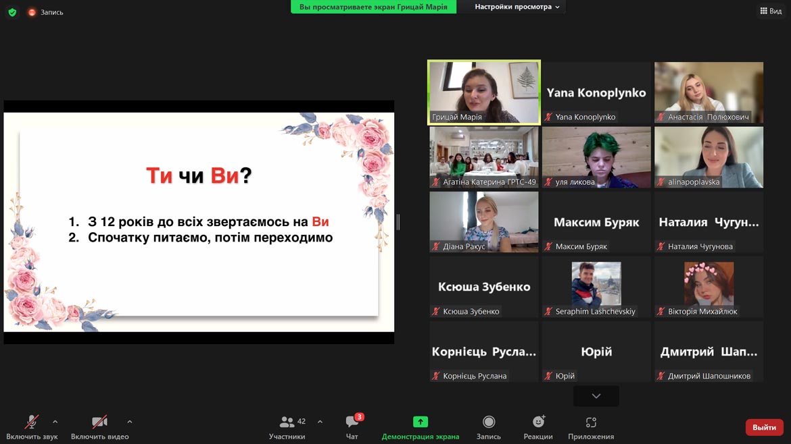Select alinapoplavska video tile
Viewport: 791px width, 444px height.
click(709, 157)
